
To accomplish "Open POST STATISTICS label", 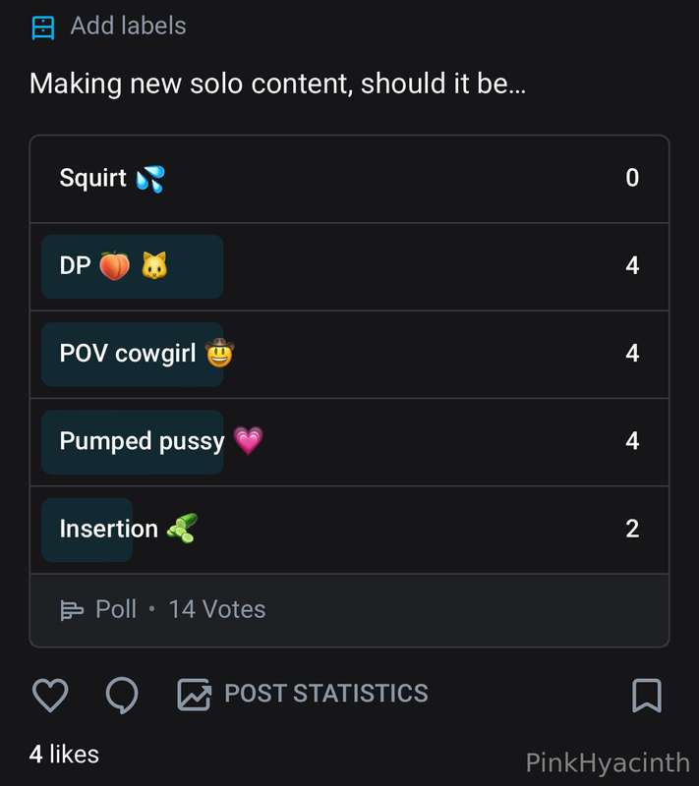I will pos(326,694).
